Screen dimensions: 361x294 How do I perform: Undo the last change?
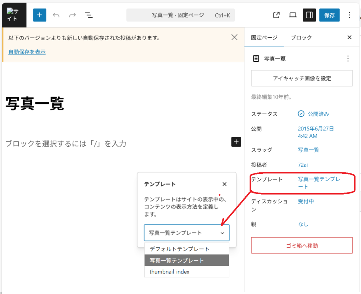[x=56, y=15]
